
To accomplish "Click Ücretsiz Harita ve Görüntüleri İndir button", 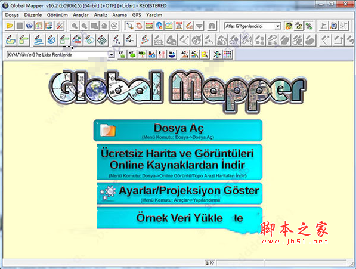I will [179, 162].
